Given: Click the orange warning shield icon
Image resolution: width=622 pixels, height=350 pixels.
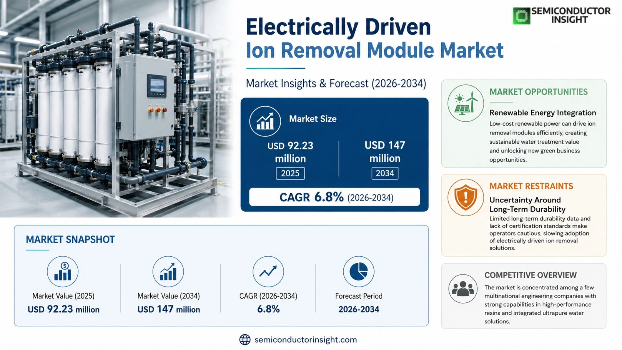Looking at the screenshot, I should 466,197.
